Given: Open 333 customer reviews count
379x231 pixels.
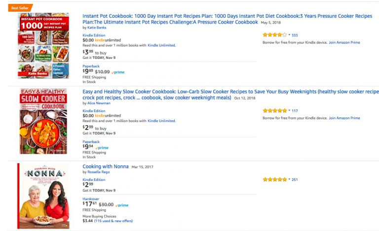Looking at the screenshot, I should (295, 35).
